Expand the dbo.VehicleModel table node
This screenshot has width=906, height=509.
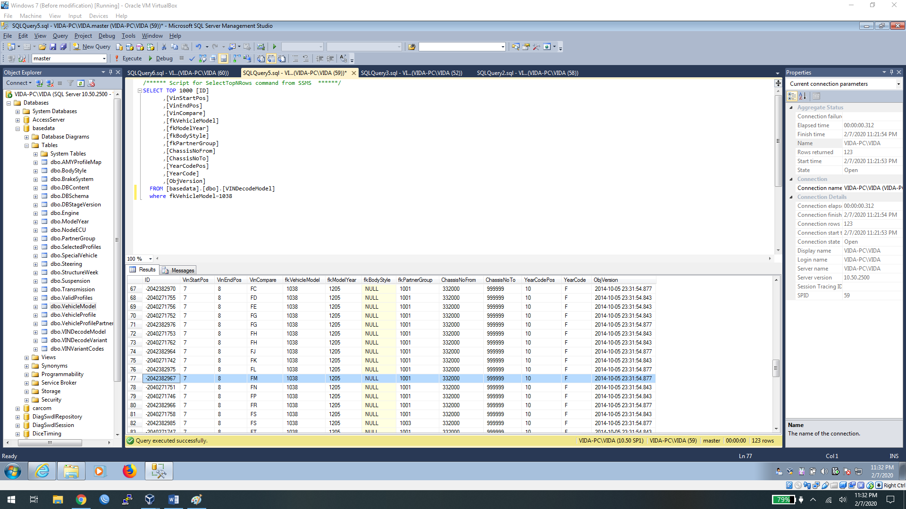[35, 307]
